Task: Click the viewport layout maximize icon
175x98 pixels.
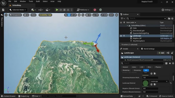Action: tap(117, 15)
